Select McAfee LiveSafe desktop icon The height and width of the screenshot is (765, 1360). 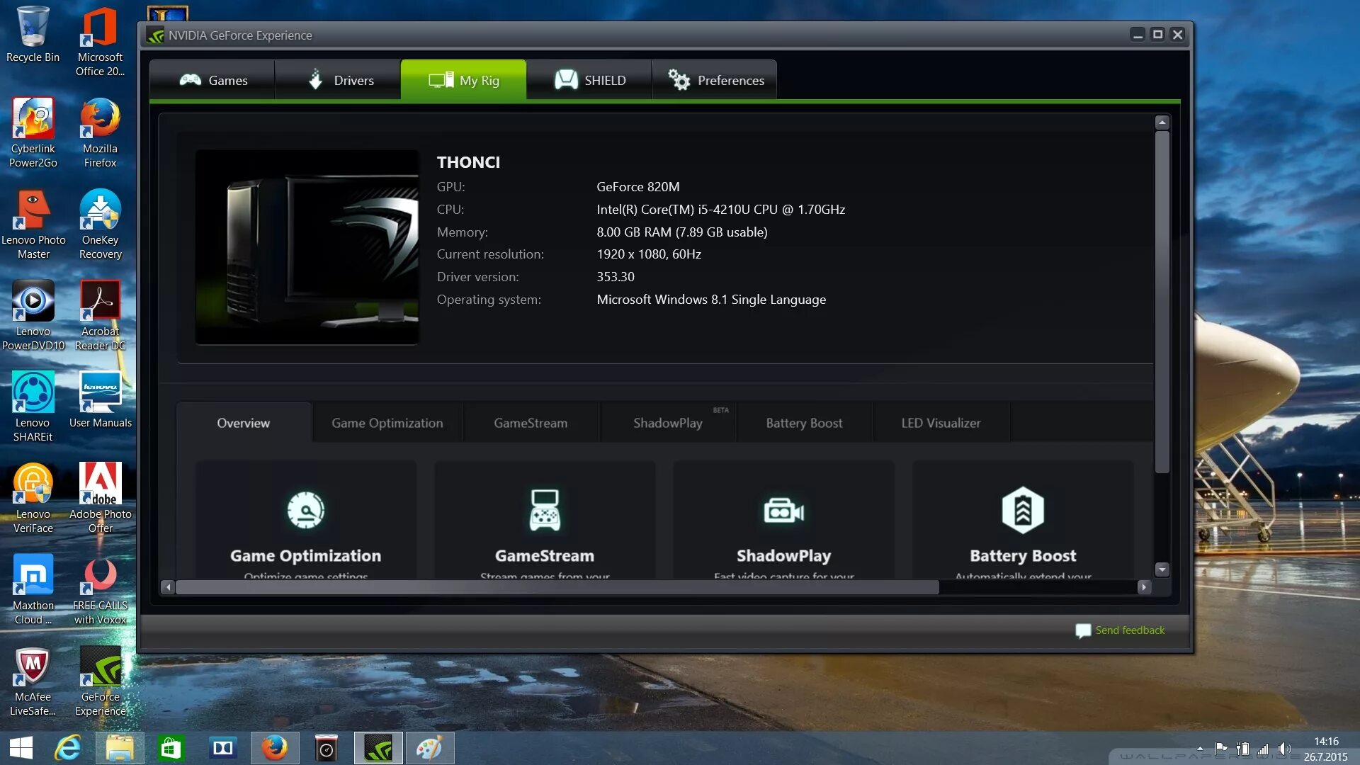click(x=33, y=681)
